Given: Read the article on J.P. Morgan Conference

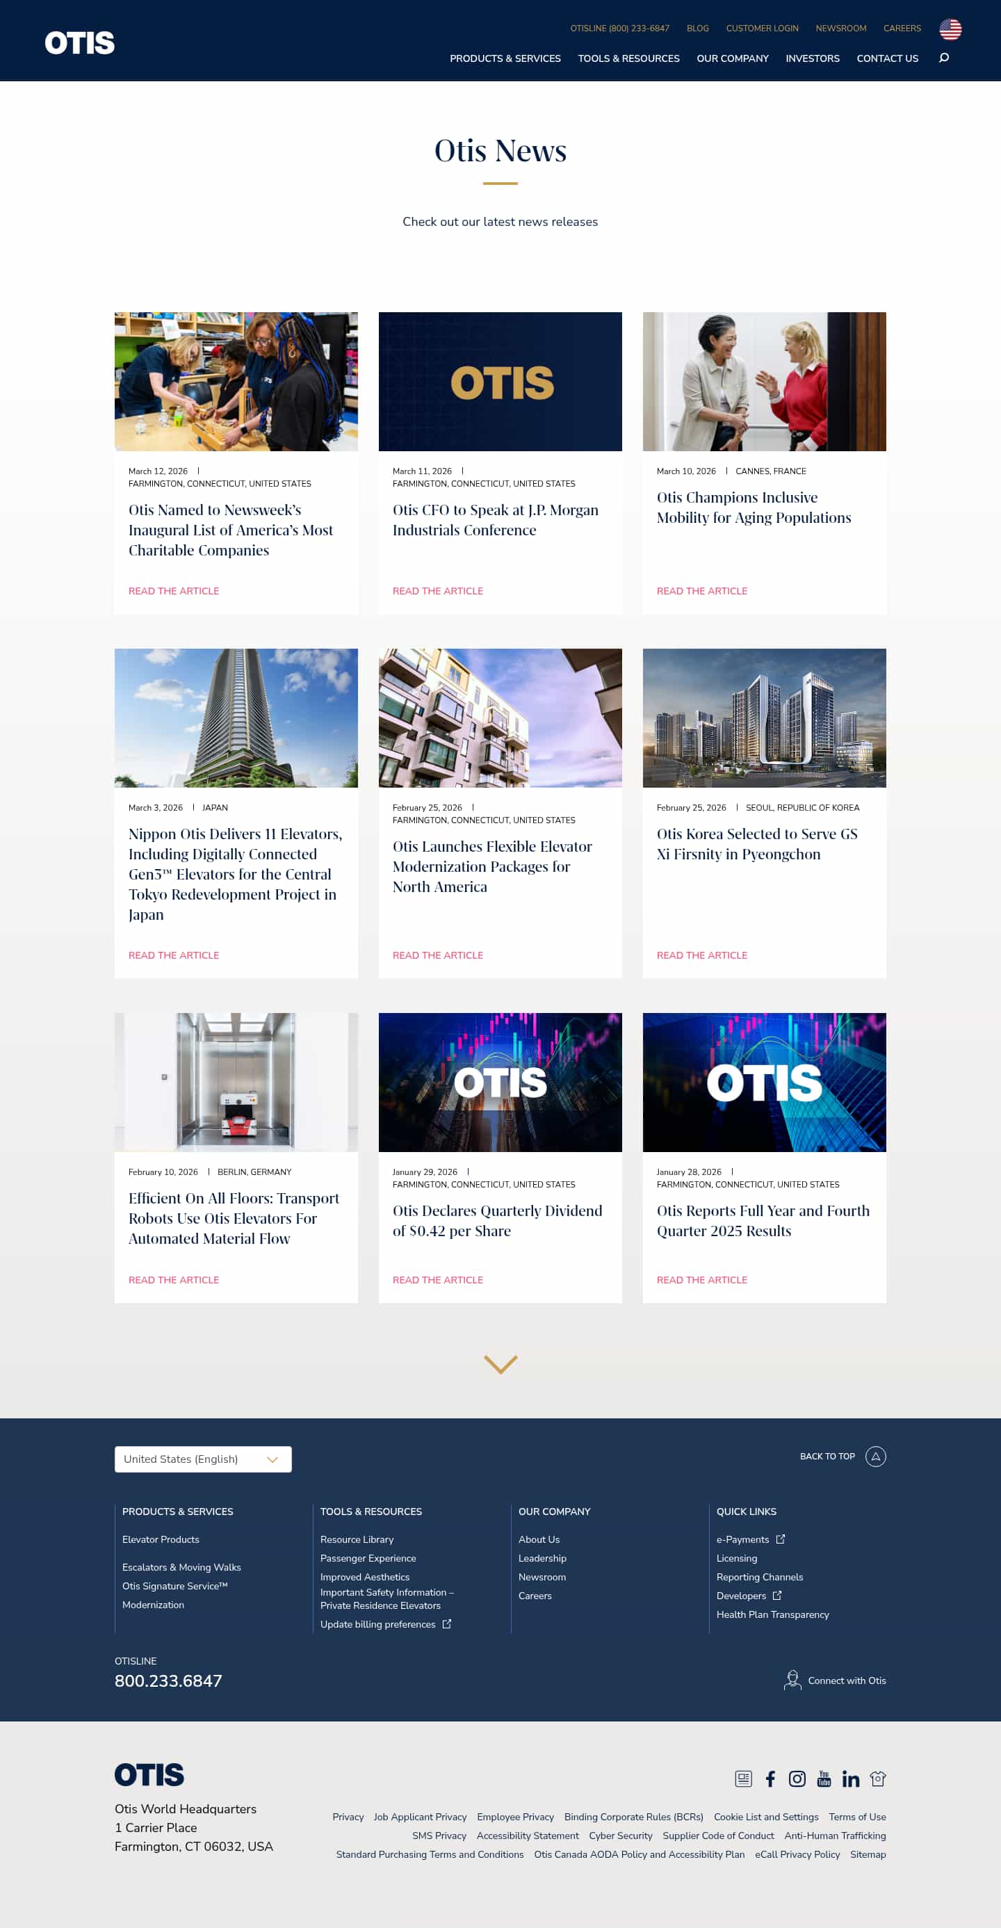Looking at the screenshot, I should click(x=438, y=591).
